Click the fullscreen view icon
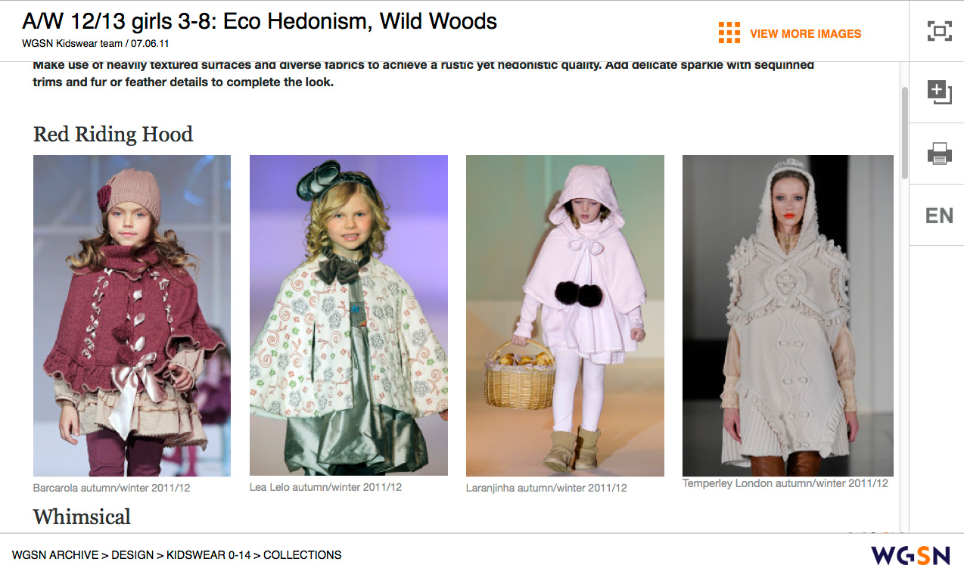Viewport: 964px width, 571px height. (939, 31)
